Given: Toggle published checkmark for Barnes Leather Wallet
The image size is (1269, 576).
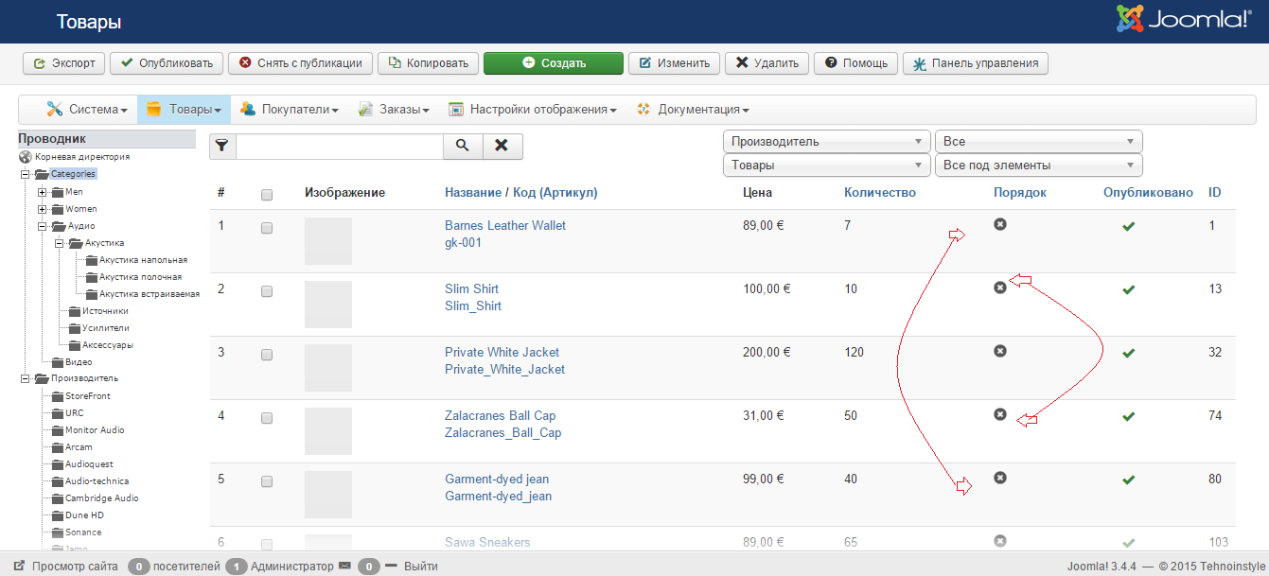Looking at the screenshot, I should tap(1128, 226).
